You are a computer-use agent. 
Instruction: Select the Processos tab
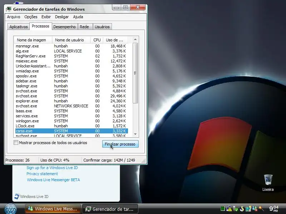click(x=40, y=26)
